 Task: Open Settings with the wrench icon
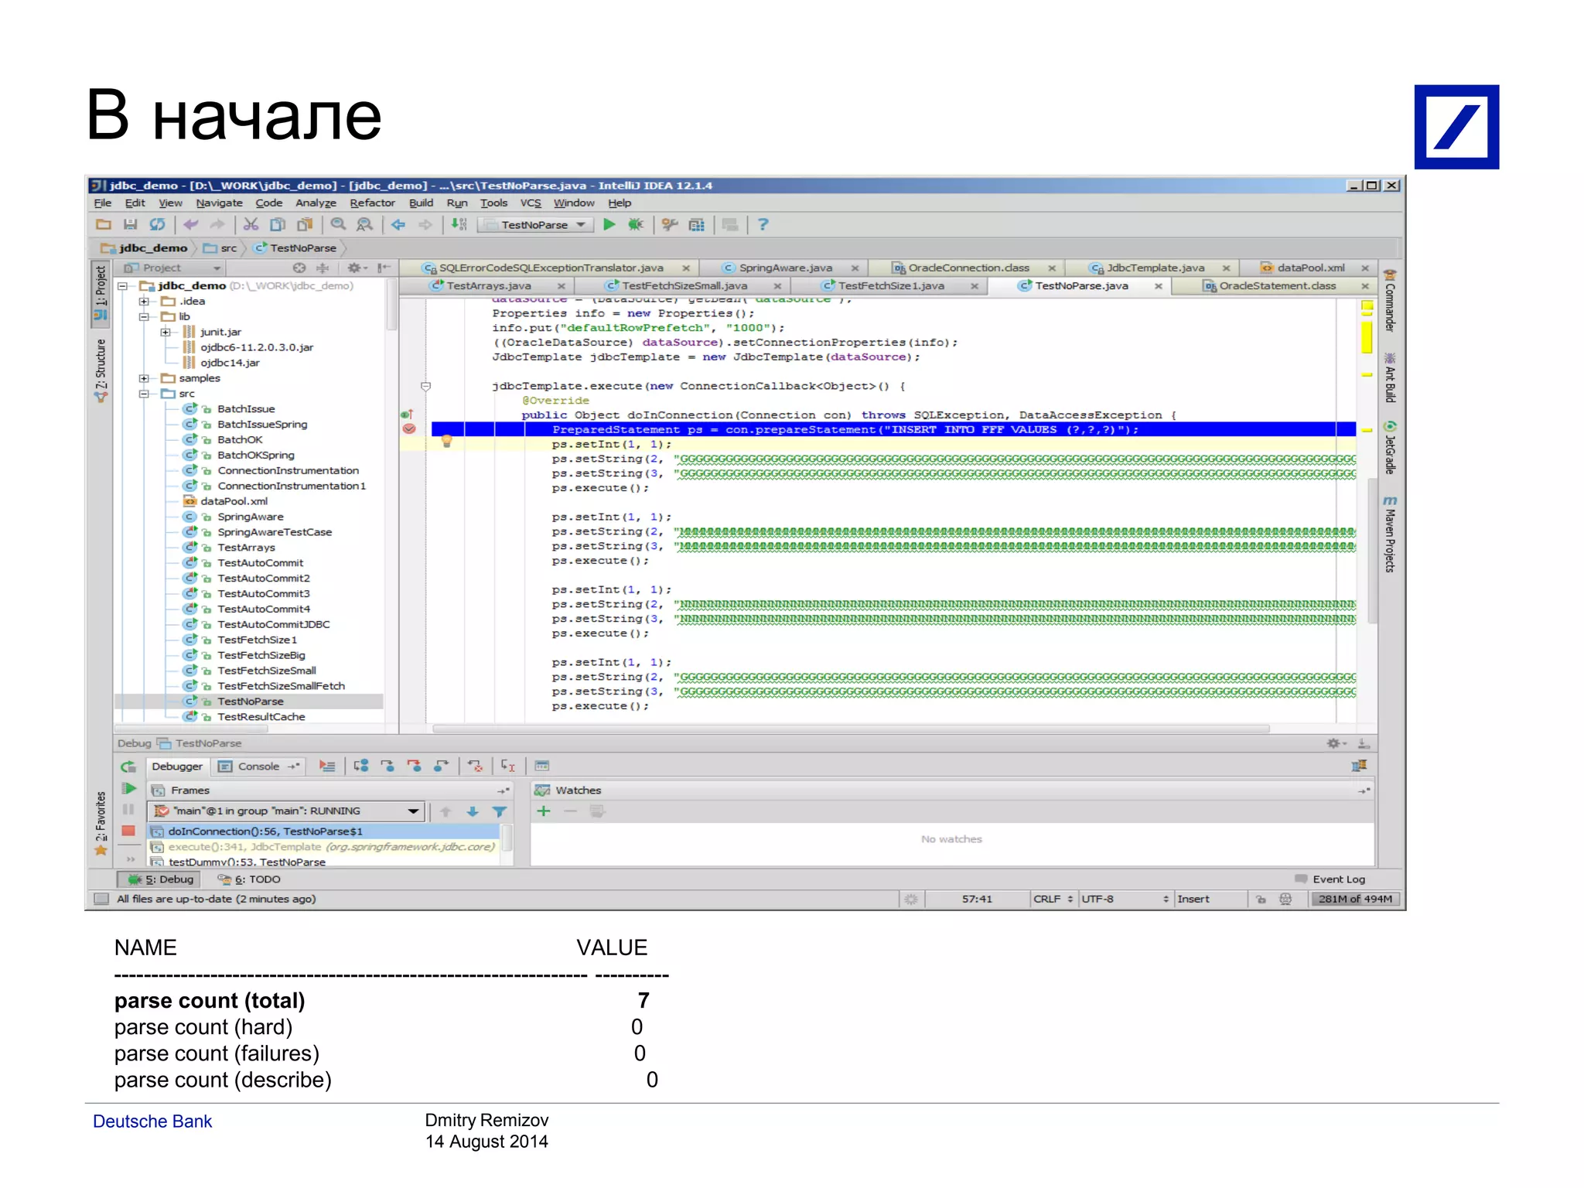tap(670, 224)
